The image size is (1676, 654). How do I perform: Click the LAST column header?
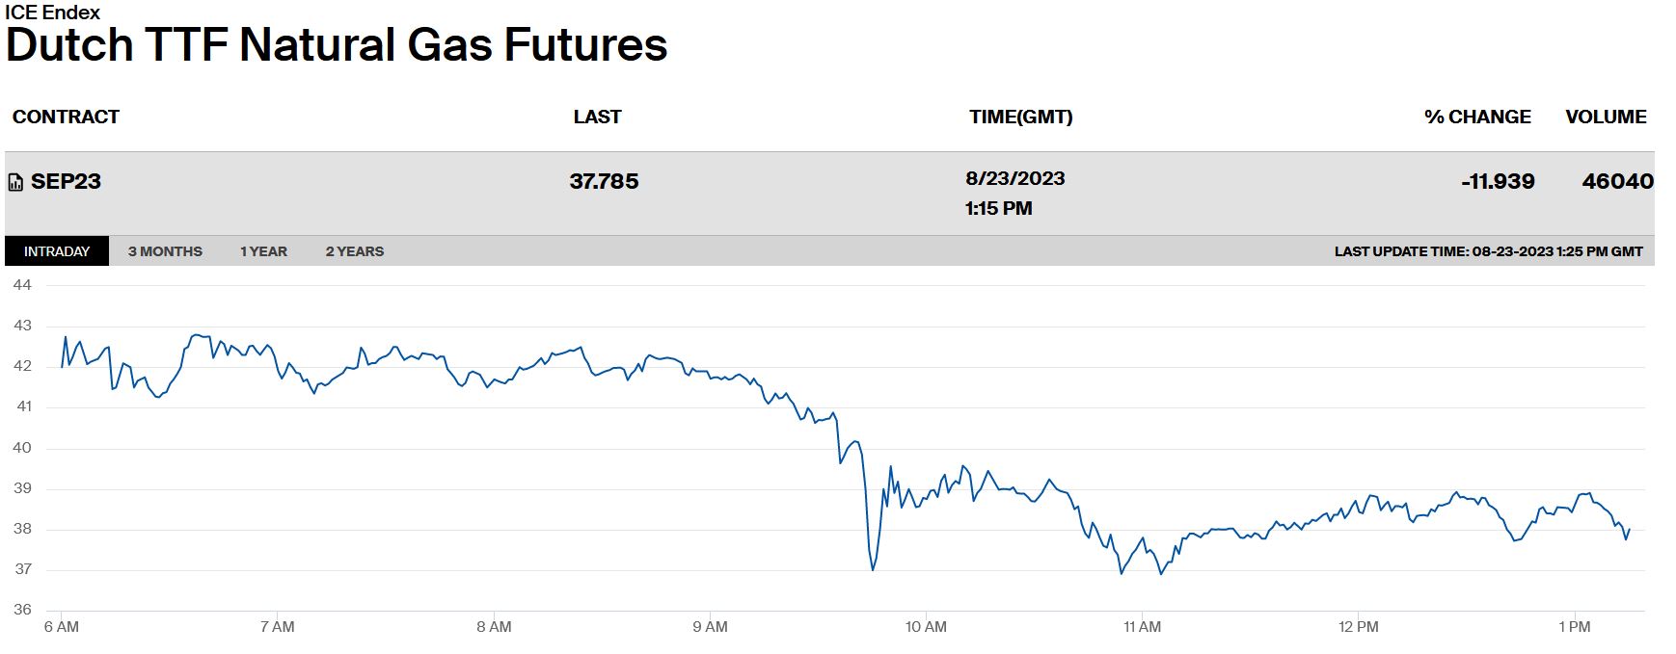click(x=597, y=117)
